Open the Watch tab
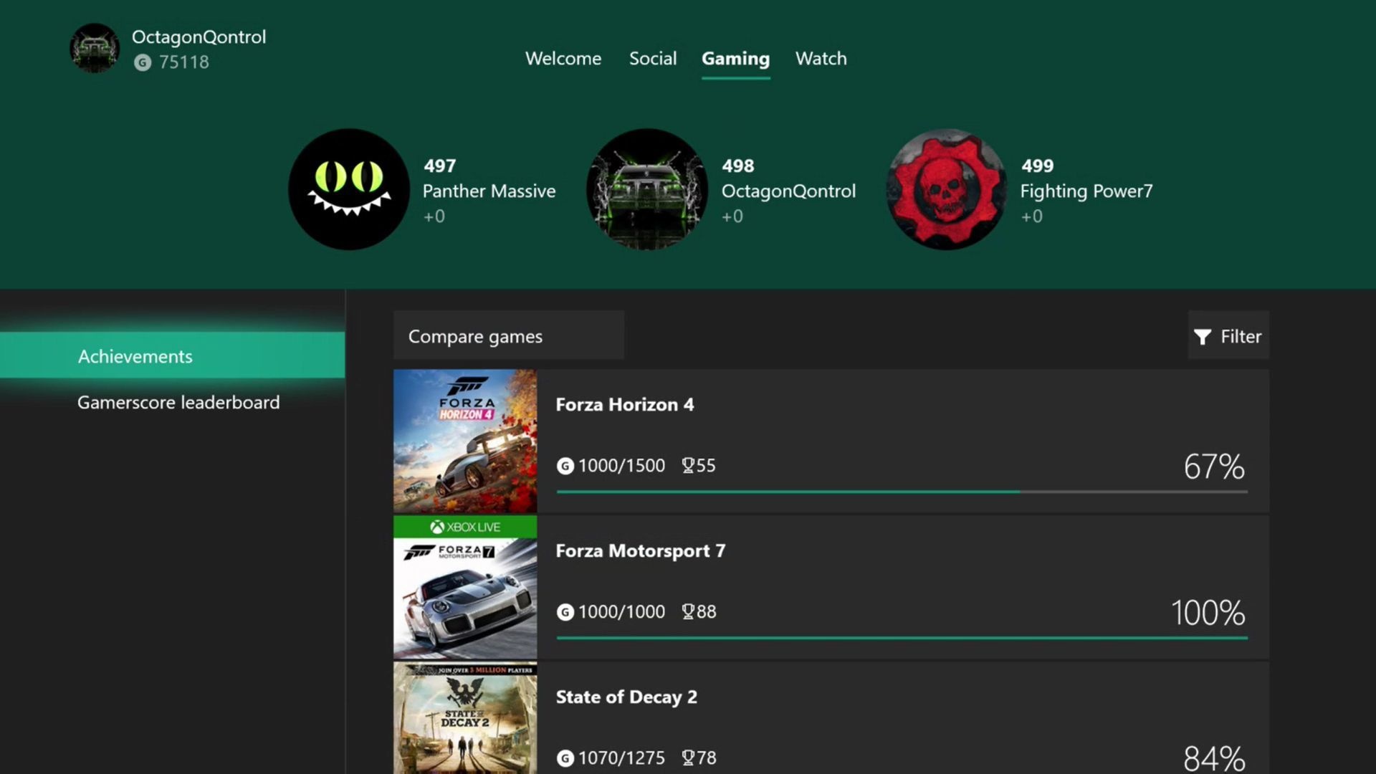 pos(821,59)
